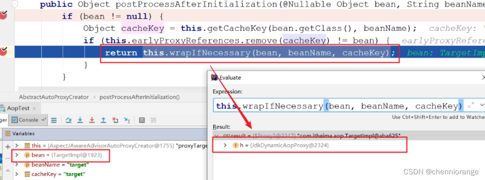Expand the 'bean' variable node
Image resolution: width=485 pixels, height=180 pixels.
pos(17,155)
